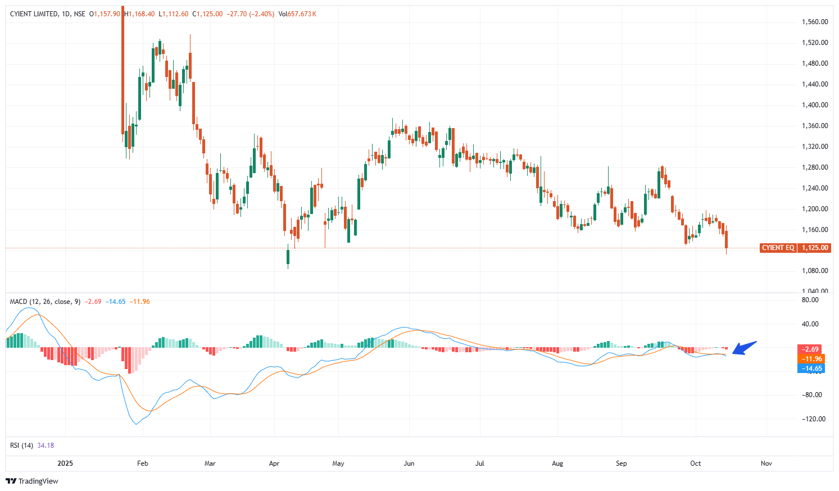Screen dimensions: 839x491
Task: Click the TradingView logo icon
Action: (11, 481)
